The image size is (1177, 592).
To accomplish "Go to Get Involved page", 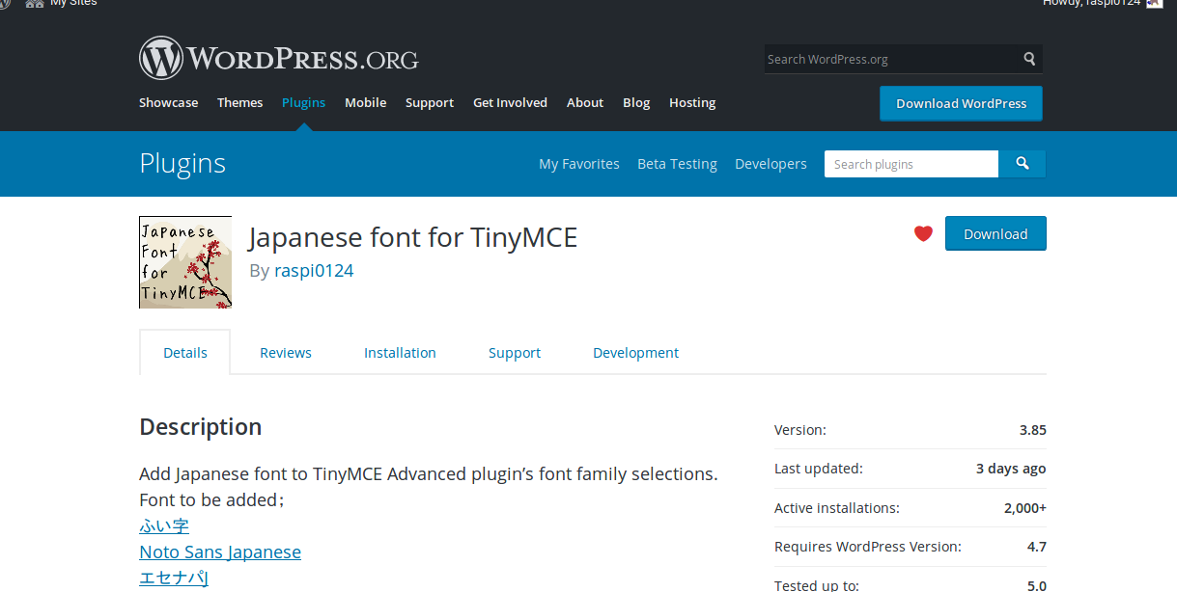I will click(510, 102).
